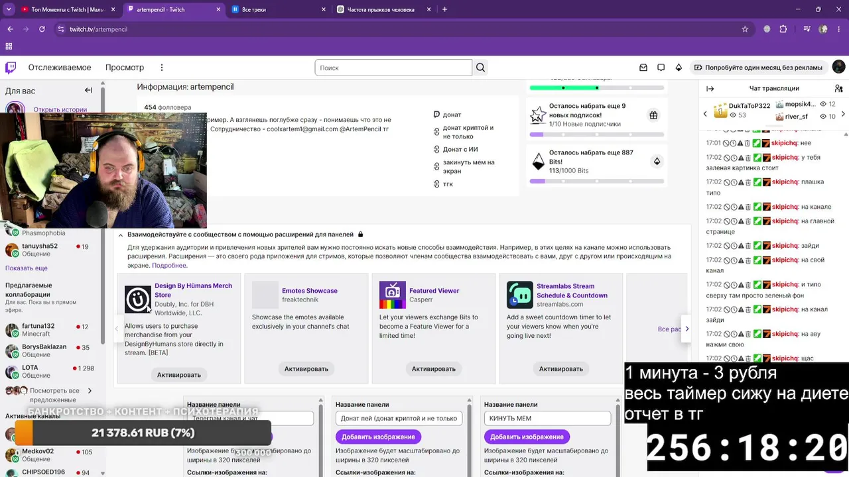
Task: Click delete icon on 17:01 'нее' message
Action: tap(748, 143)
